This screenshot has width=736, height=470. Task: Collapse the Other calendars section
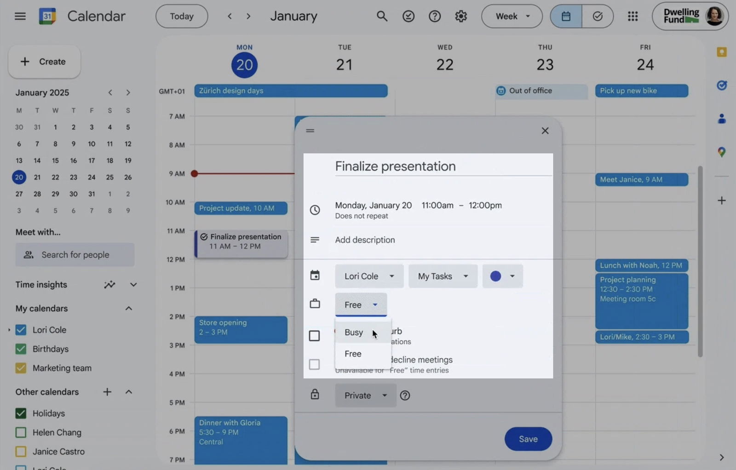click(129, 392)
